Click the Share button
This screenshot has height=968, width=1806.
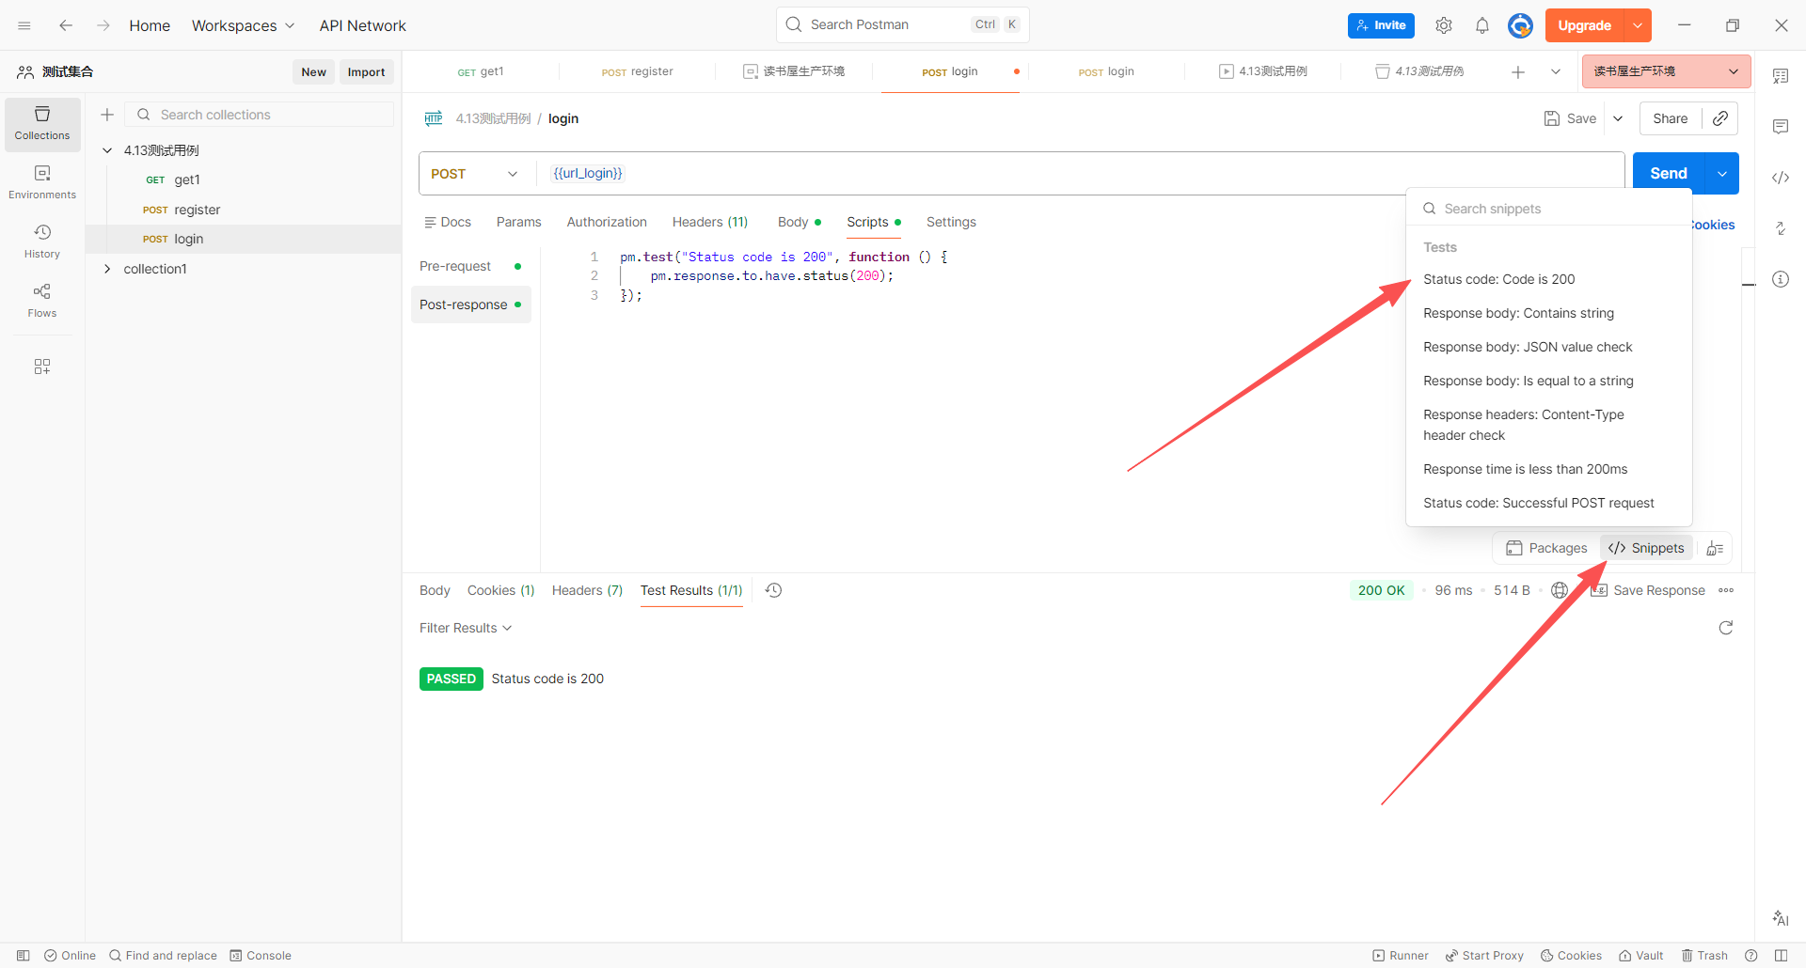tap(1670, 118)
